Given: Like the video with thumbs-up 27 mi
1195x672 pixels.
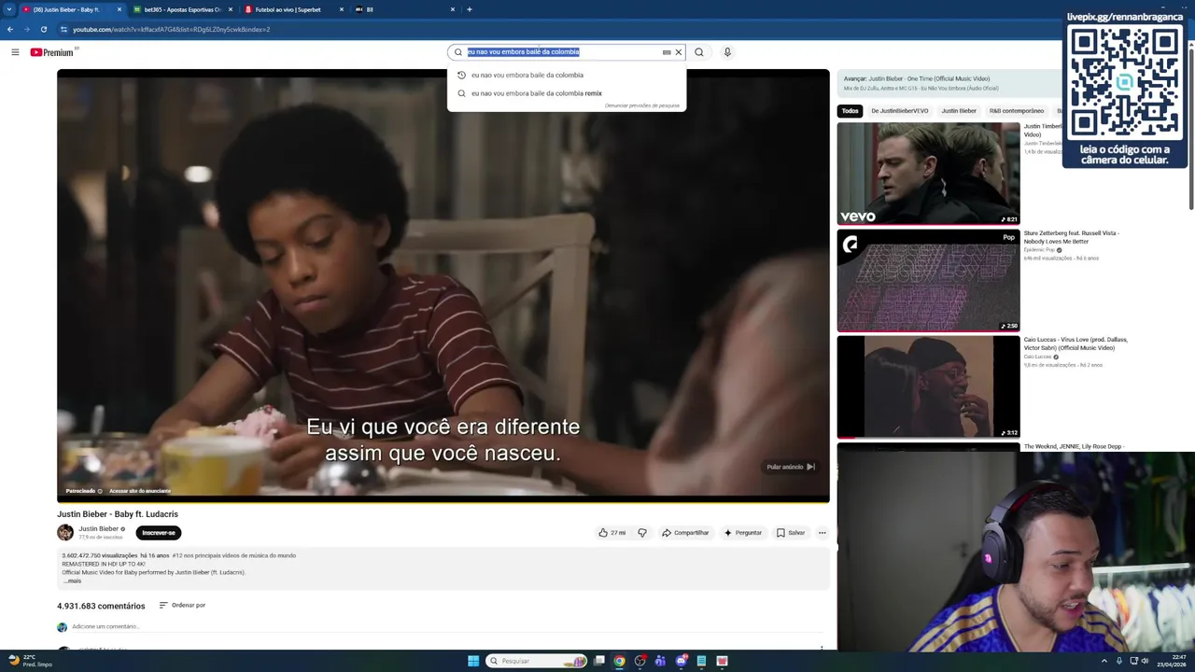Looking at the screenshot, I should coord(612,533).
